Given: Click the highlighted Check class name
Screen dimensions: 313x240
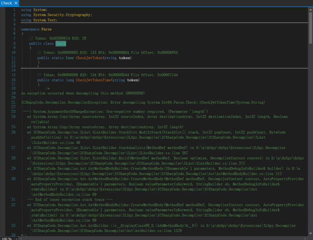Looking at the screenshot, I should click(61, 44).
